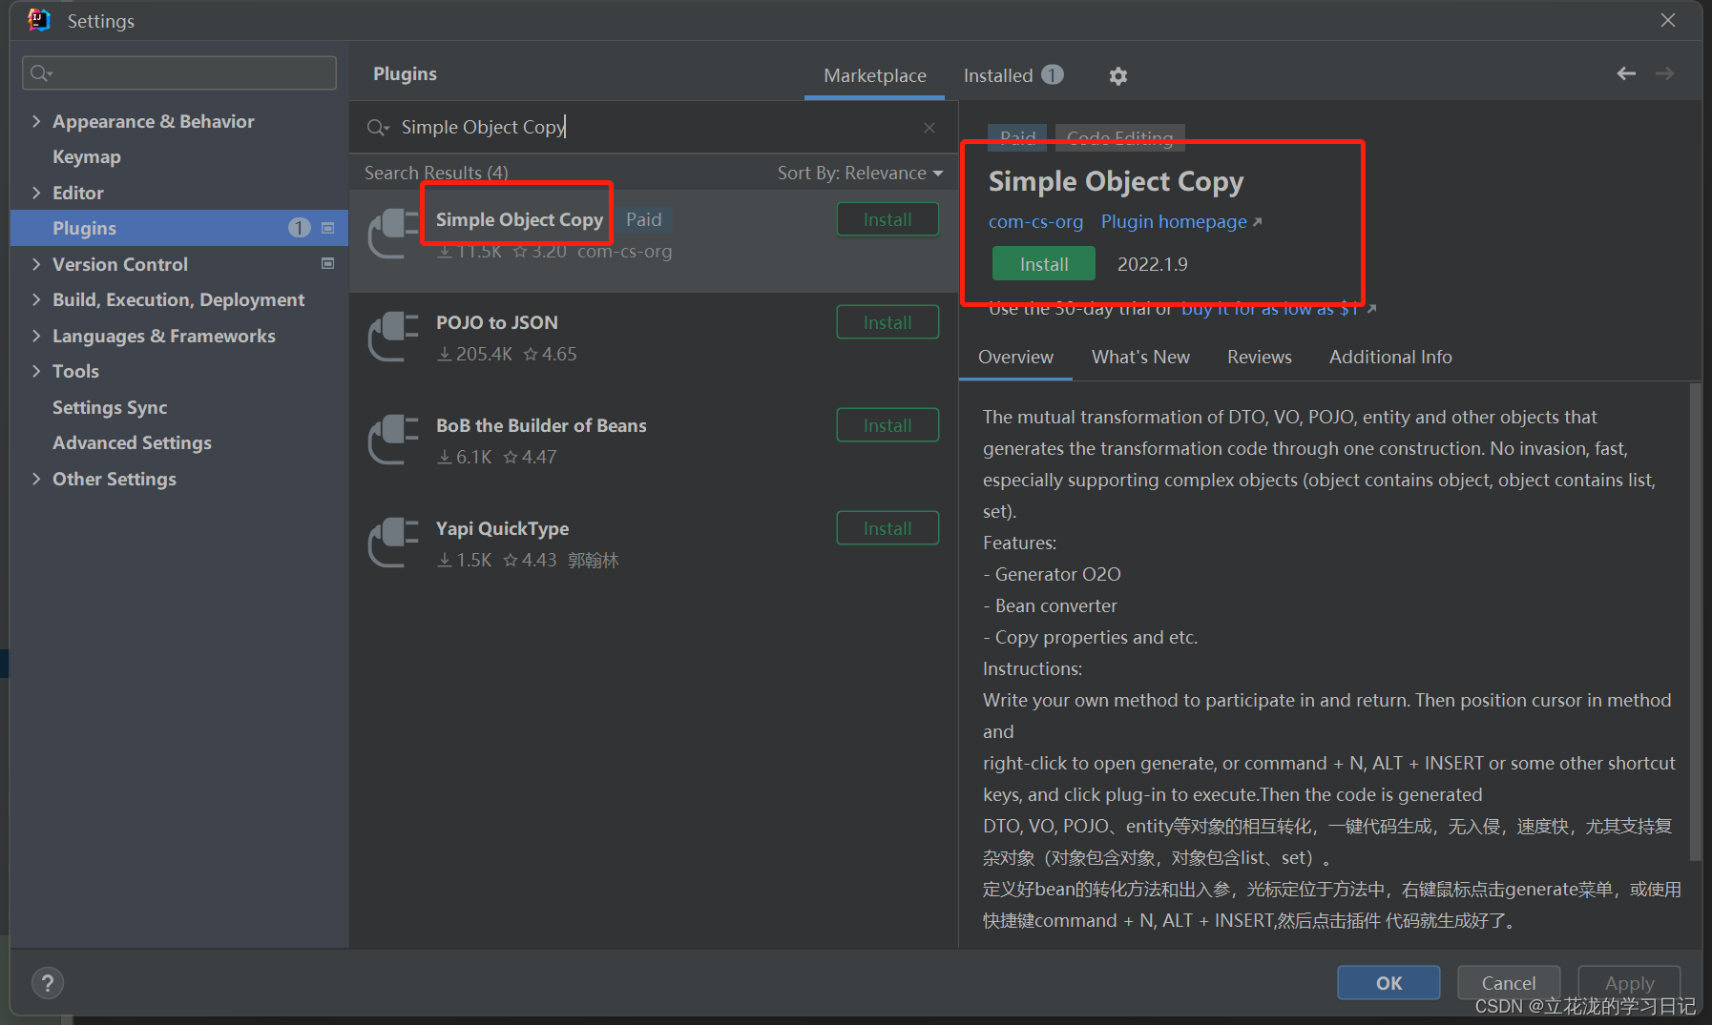Expand the Editor settings section
Image resolution: width=1712 pixels, height=1025 pixels.
tap(36, 193)
